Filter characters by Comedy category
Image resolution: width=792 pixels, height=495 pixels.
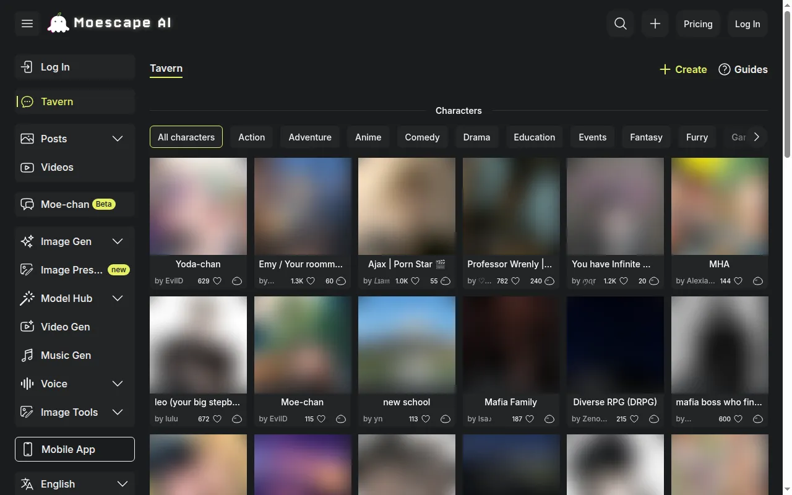(422, 137)
